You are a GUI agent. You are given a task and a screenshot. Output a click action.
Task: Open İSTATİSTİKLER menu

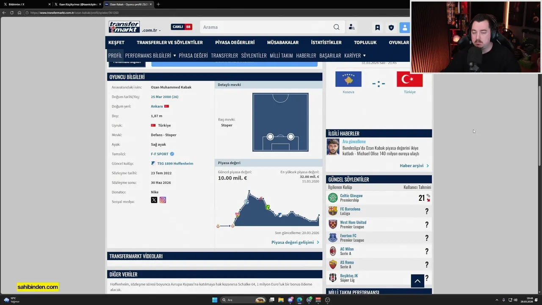pos(326,42)
